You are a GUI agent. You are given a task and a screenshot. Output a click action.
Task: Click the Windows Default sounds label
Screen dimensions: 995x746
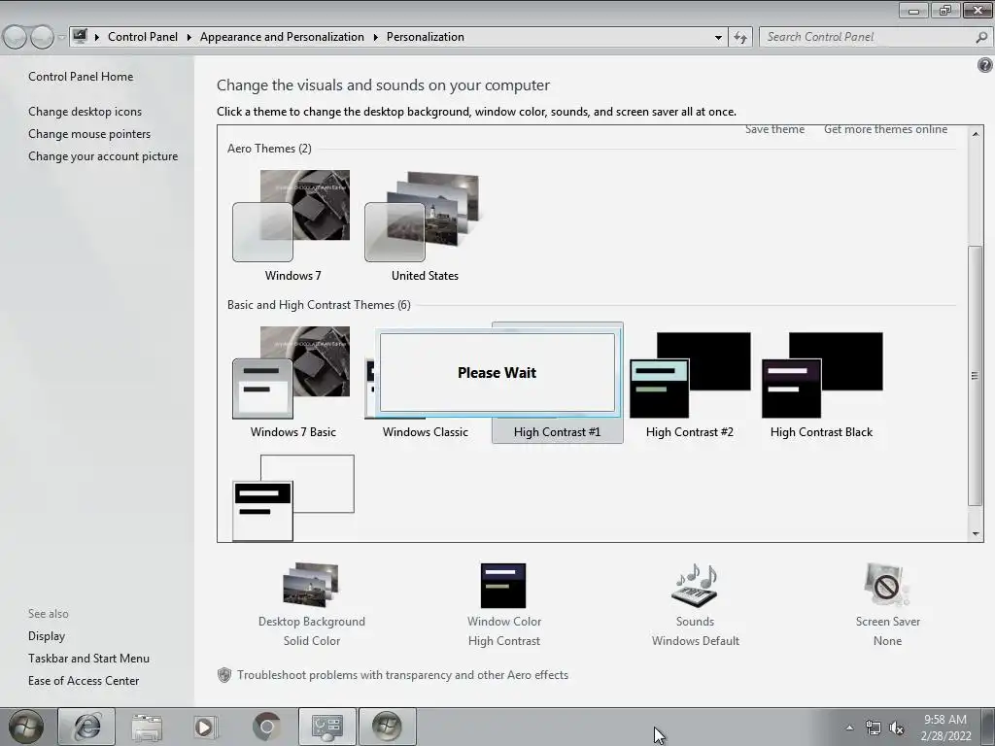[x=695, y=641]
